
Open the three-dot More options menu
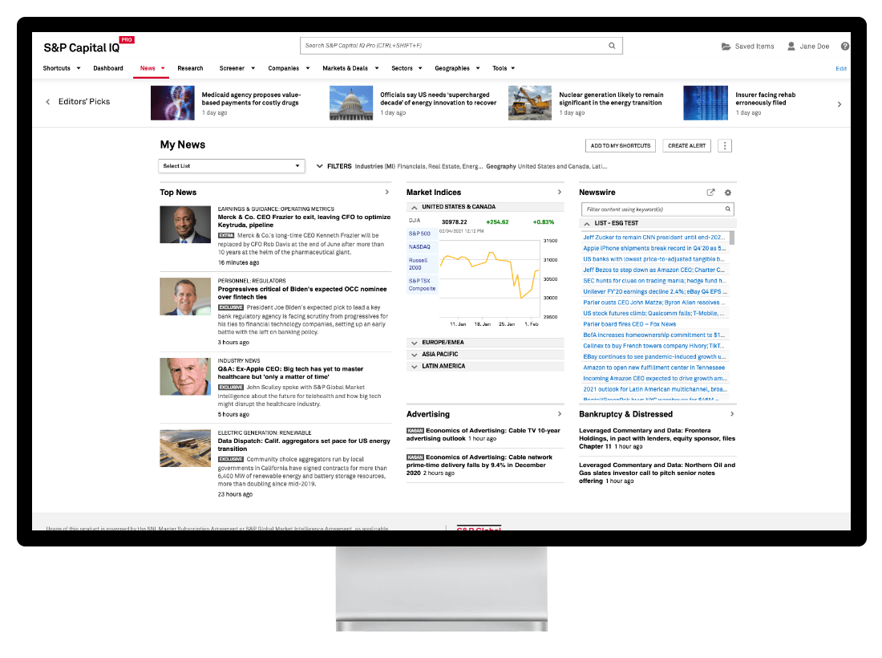725,146
